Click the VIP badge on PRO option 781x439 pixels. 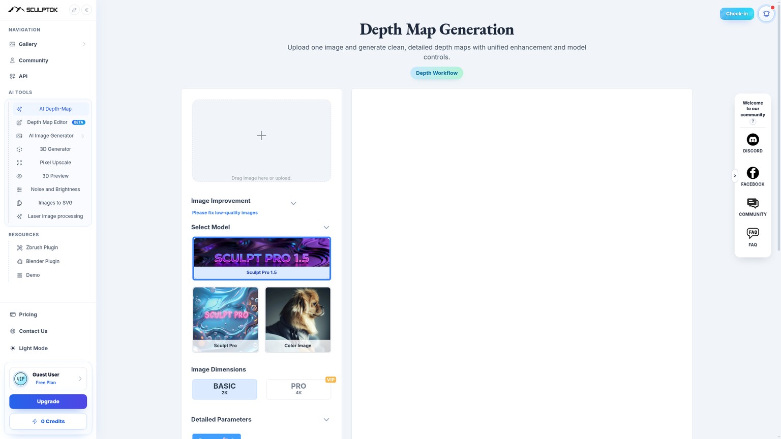pos(331,380)
